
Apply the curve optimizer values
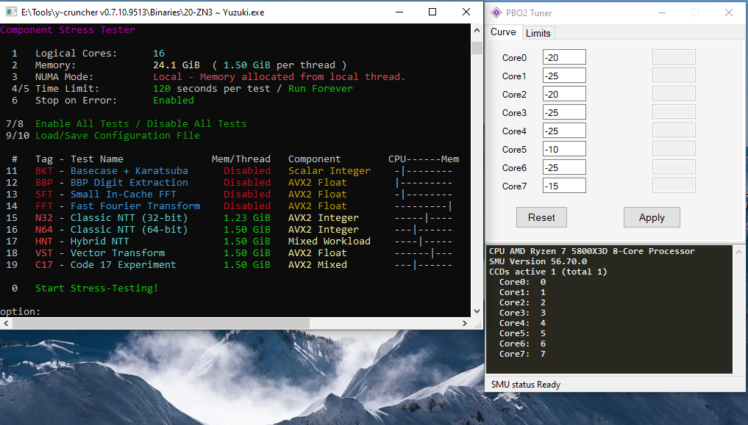click(652, 217)
